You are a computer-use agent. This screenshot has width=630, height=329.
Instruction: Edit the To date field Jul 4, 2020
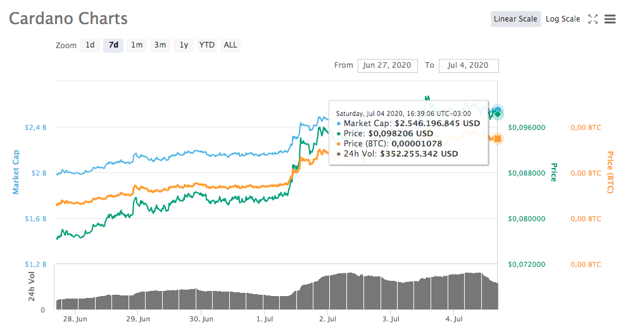(469, 65)
